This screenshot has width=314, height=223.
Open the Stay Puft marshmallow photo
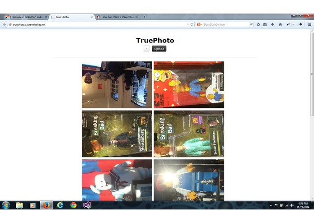tap(117, 180)
